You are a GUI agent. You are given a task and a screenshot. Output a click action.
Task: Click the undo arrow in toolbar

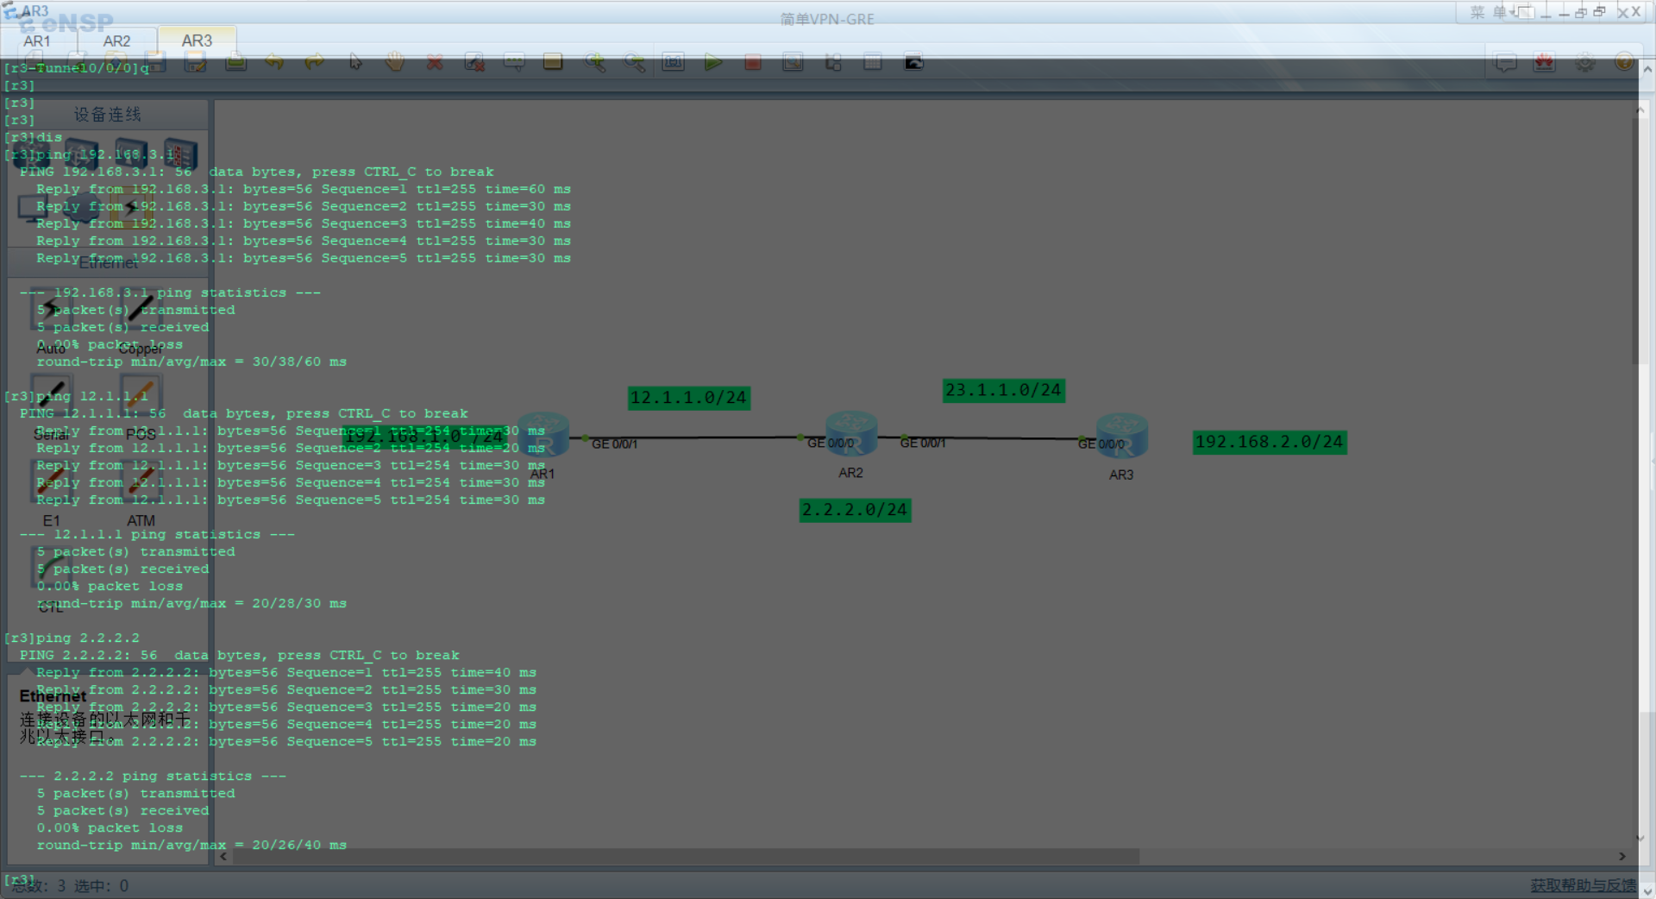274,62
